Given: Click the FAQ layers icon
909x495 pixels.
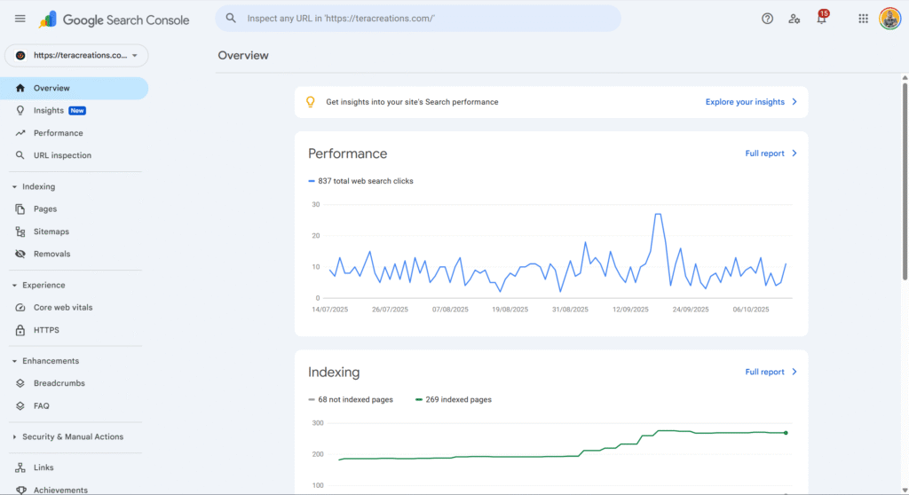Looking at the screenshot, I should [x=20, y=405].
